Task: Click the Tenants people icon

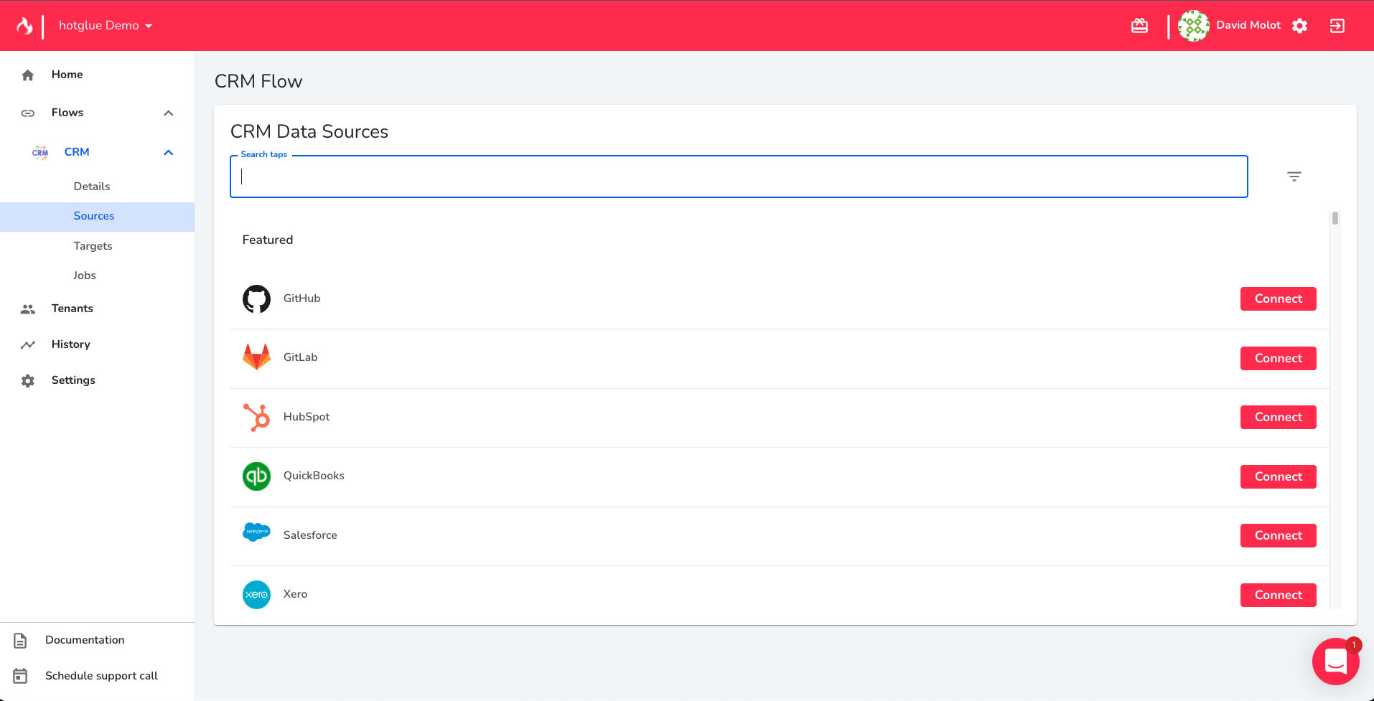Action: pos(28,309)
